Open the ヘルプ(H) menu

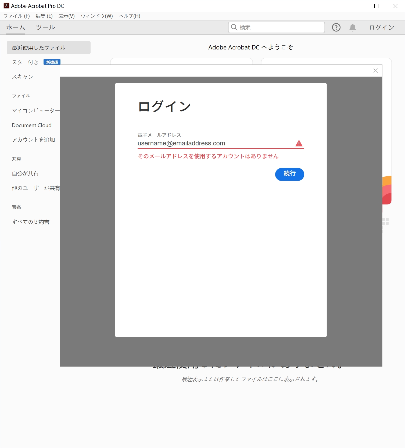130,16
